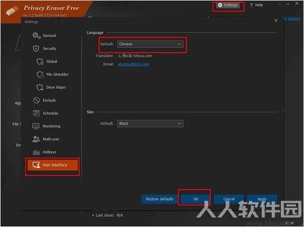Screen dimensions: 304x227
Task: Open the Skin default dropdown showing Black
Action: (x=150, y=123)
